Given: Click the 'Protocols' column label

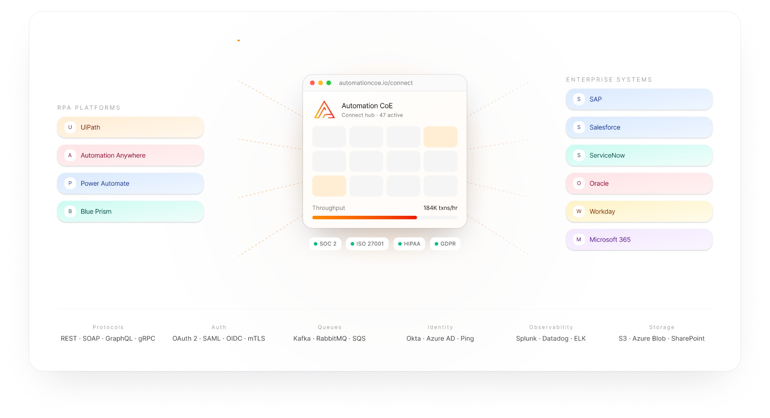Looking at the screenshot, I should click(108, 327).
